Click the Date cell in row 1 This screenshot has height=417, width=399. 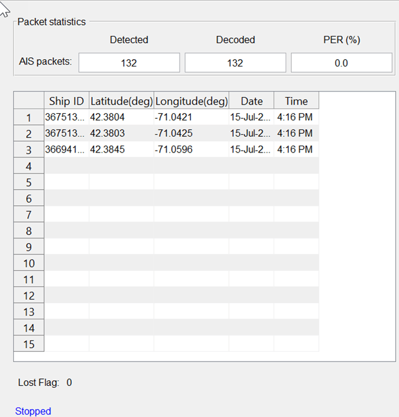click(x=251, y=117)
